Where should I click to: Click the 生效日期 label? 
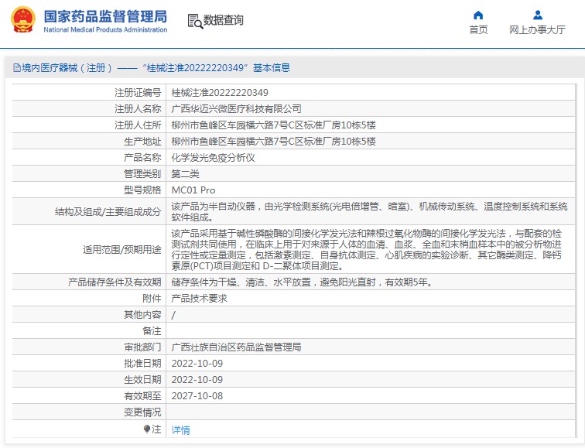coord(142,380)
